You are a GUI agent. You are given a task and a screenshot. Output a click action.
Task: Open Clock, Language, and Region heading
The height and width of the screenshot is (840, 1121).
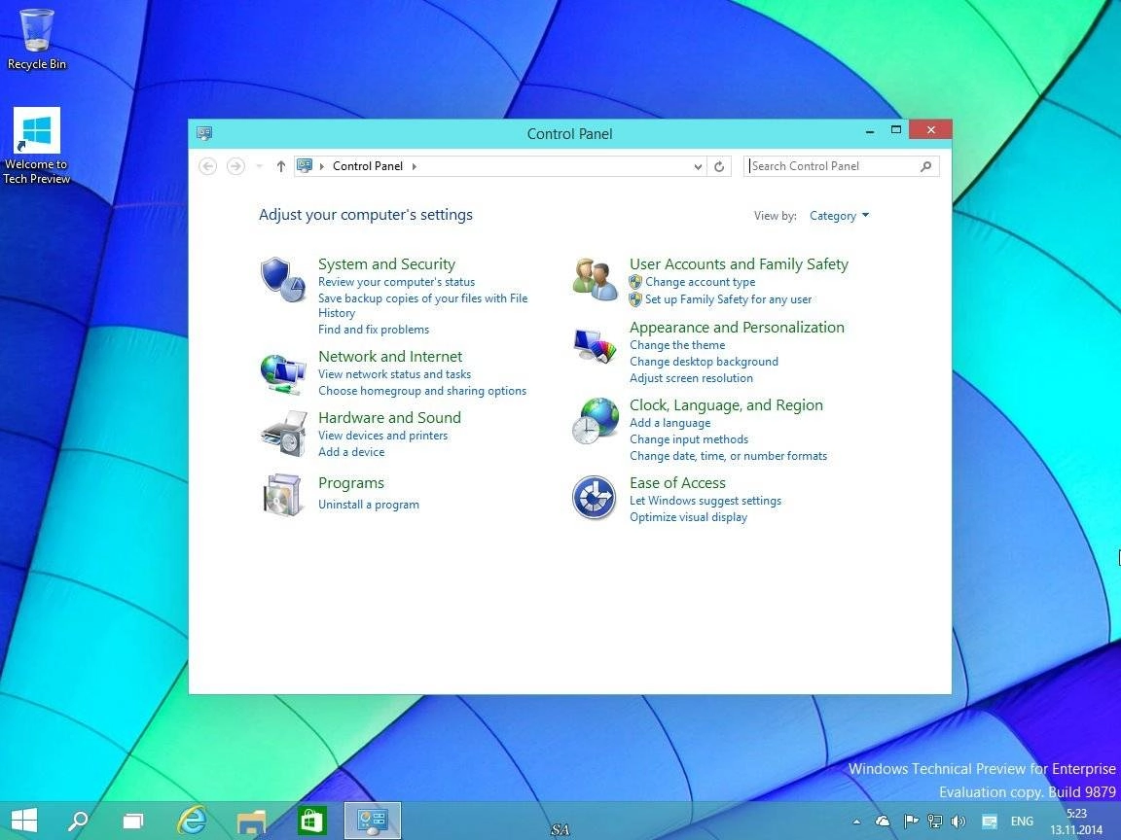pyautogui.click(x=726, y=405)
